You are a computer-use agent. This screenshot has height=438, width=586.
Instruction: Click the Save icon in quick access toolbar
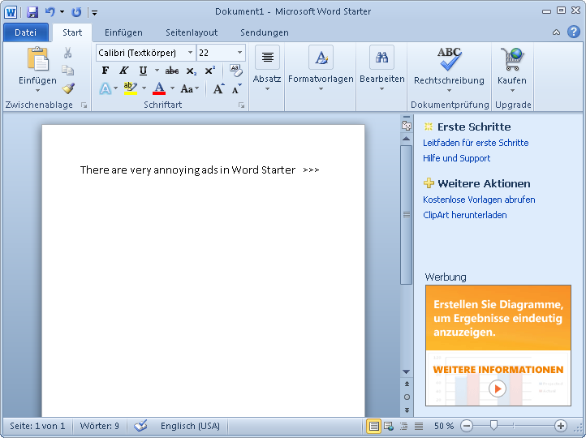32,12
